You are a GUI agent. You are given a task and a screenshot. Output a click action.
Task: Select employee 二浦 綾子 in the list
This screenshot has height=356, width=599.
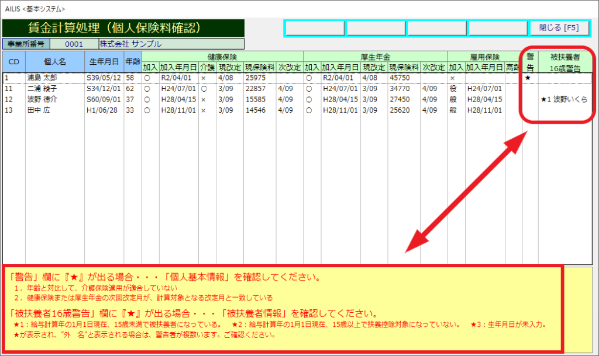[42, 89]
